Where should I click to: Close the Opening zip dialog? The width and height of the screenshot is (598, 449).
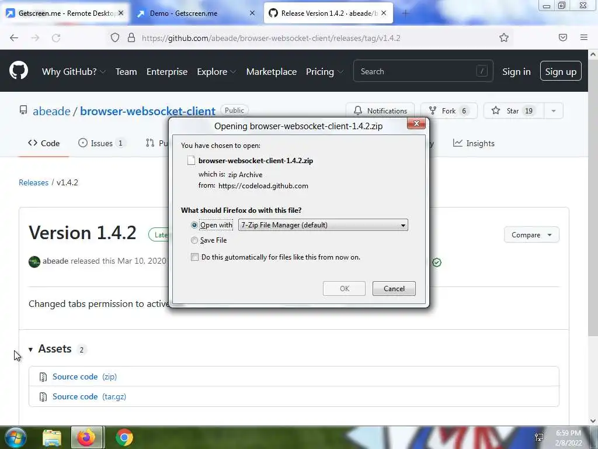(416, 123)
